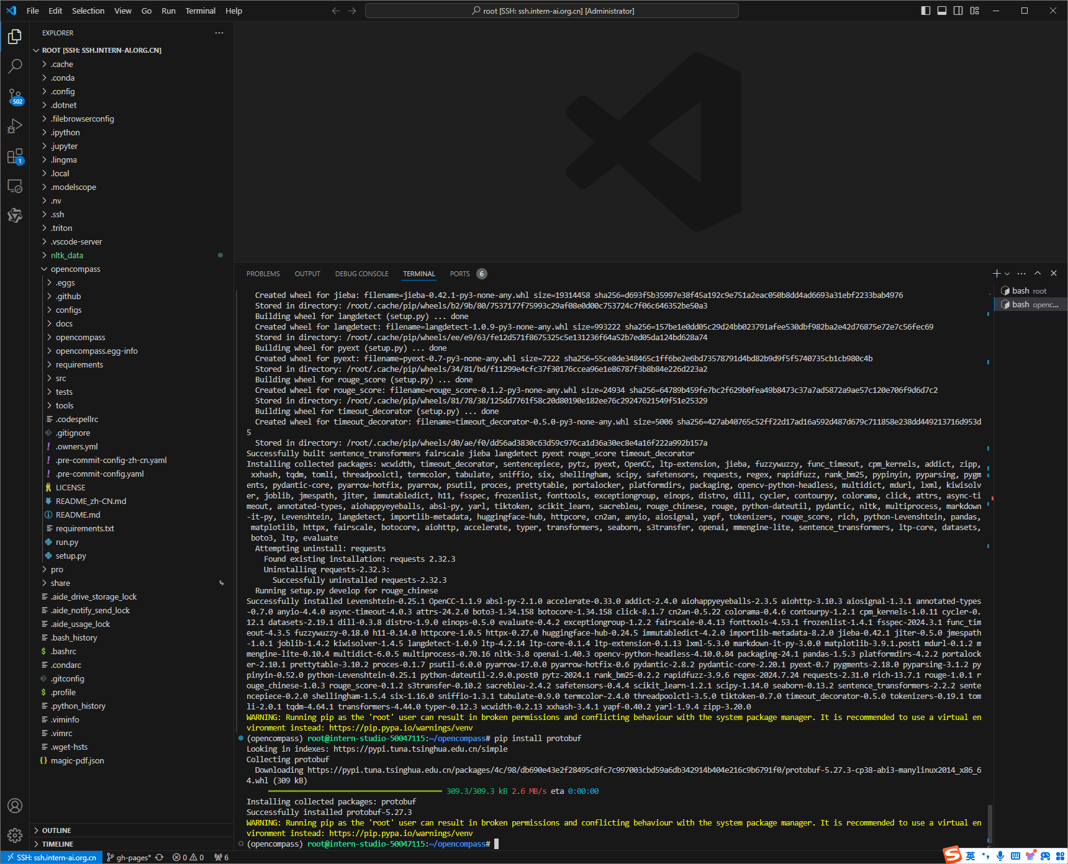Switch to the Output tab
The height and width of the screenshot is (864, 1068).
point(307,274)
